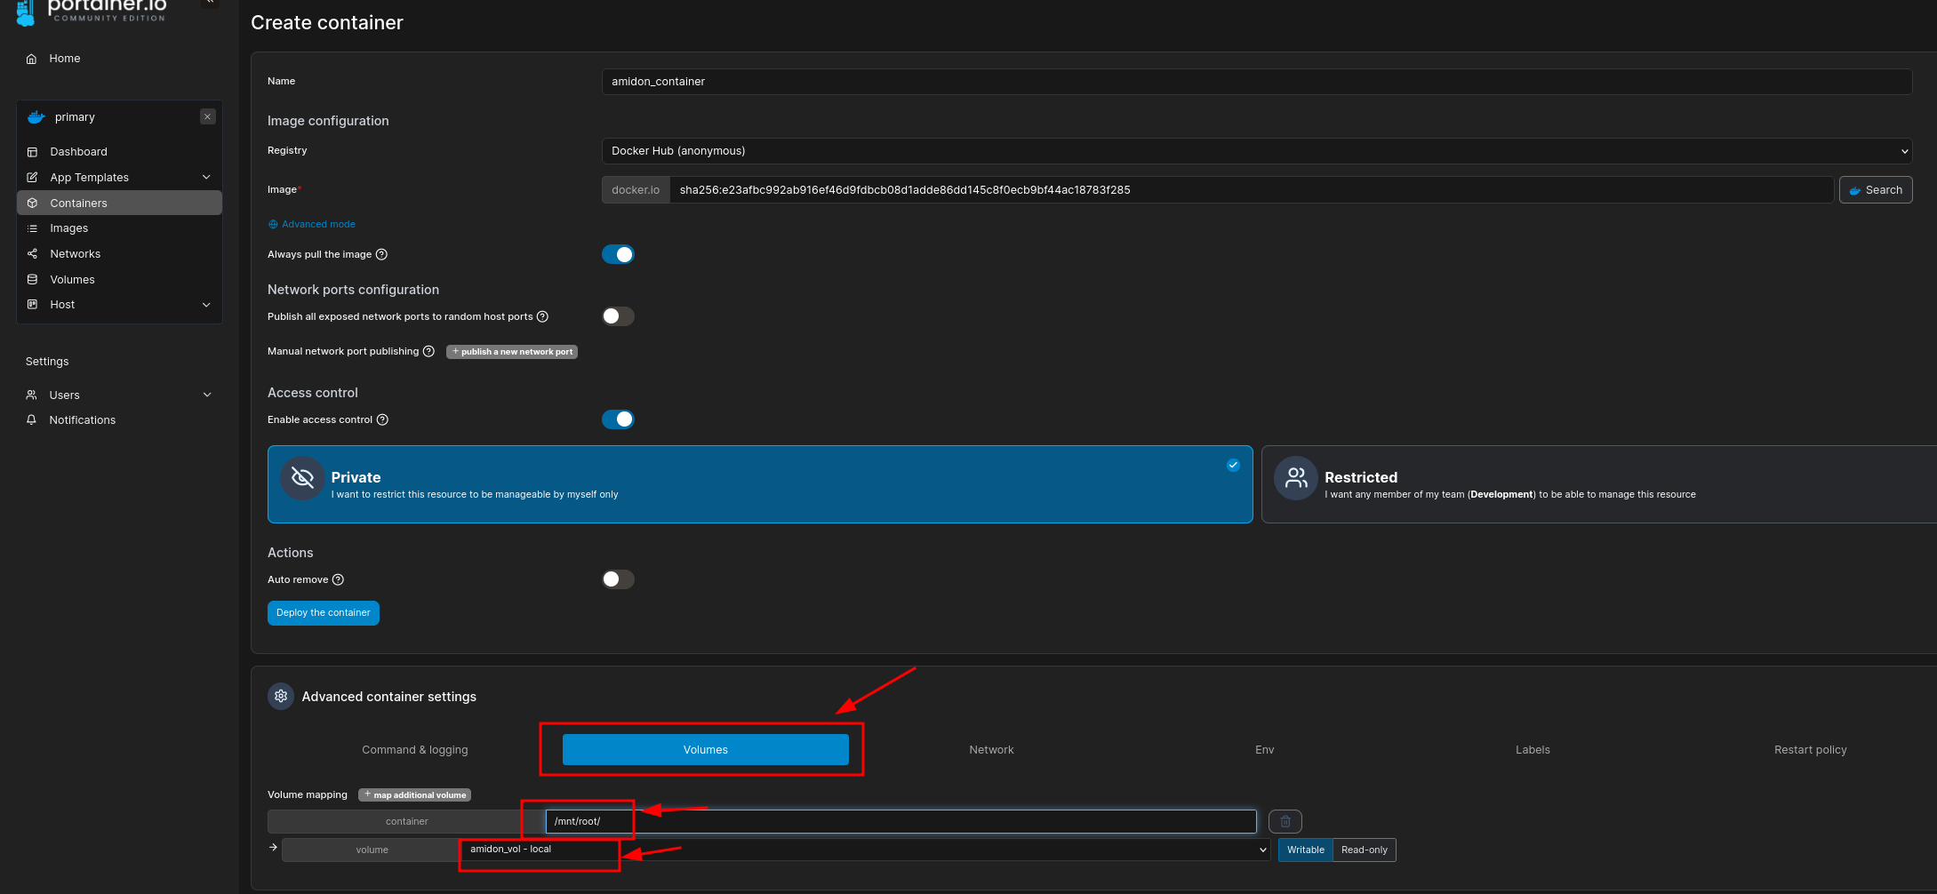
Task: Open the Env tab
Action: (x=1264, y=750)
